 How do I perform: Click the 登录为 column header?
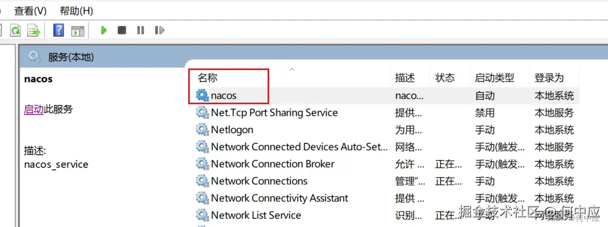[549, 78]
